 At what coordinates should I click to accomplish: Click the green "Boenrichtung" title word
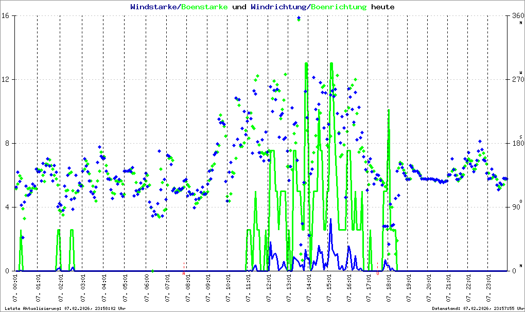point(339,7)
